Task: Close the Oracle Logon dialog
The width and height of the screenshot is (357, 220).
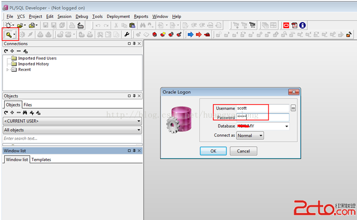Action: click(294, 92)
